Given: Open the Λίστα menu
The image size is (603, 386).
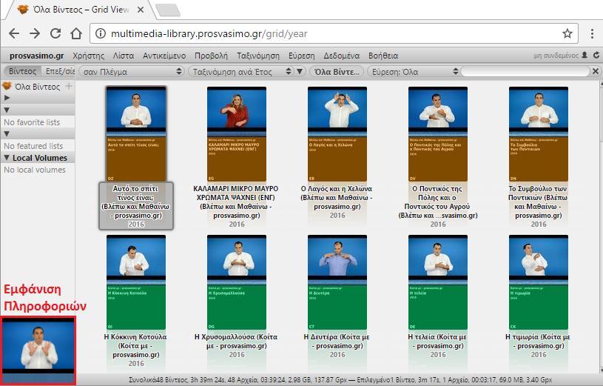Looking at the screenshot, I should click(124, 56).
